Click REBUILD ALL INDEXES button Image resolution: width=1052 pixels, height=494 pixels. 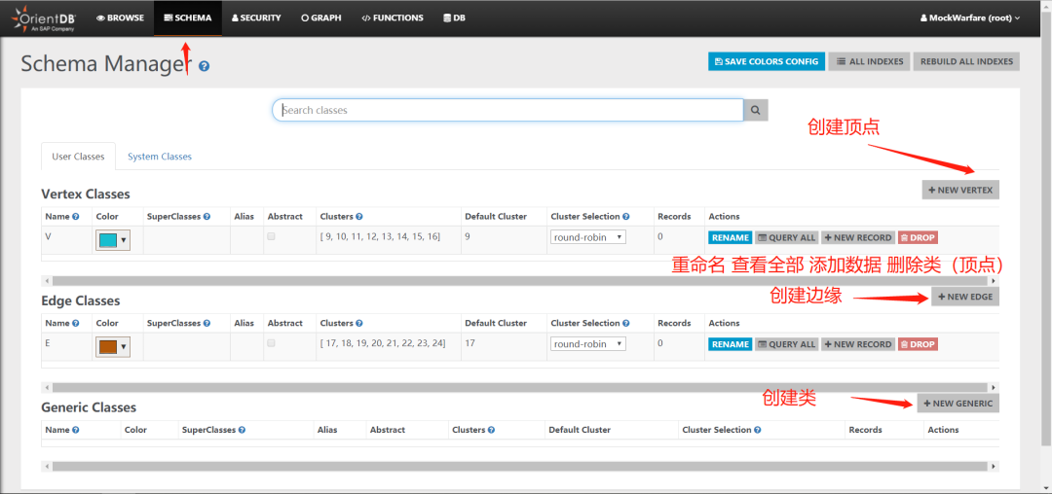[967, 61]
